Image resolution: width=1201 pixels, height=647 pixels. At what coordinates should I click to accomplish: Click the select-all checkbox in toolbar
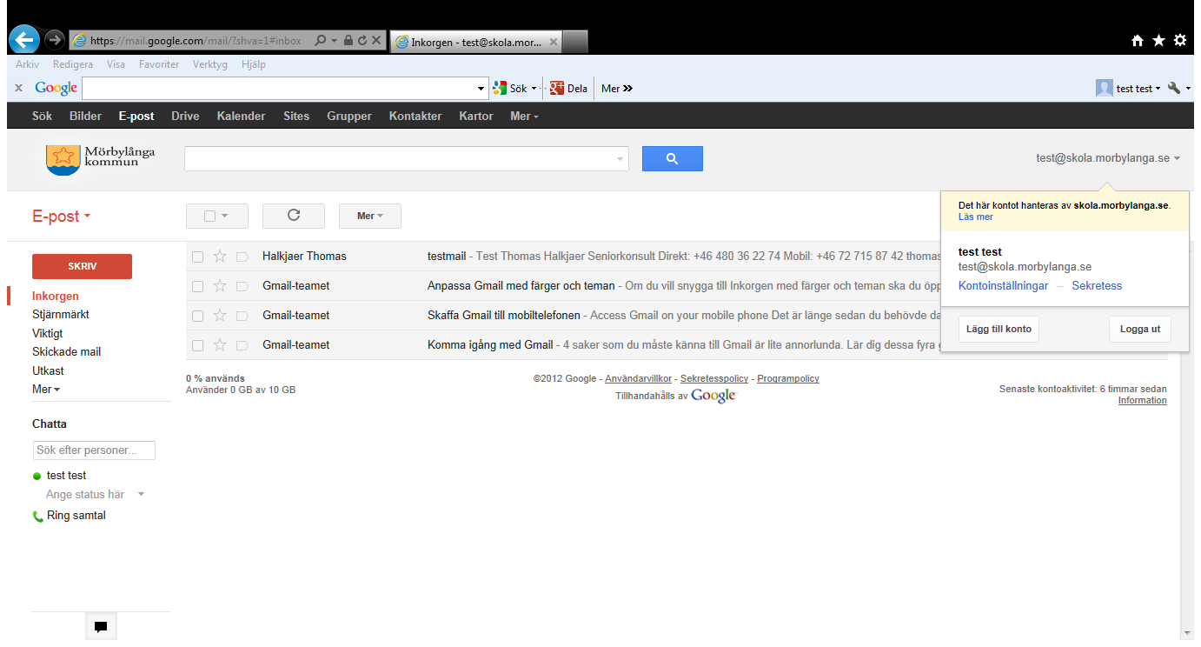209,216
